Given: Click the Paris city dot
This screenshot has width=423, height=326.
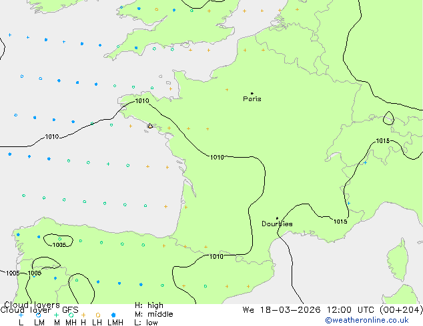Looking at the screenshot, I should tap(252, 93).
